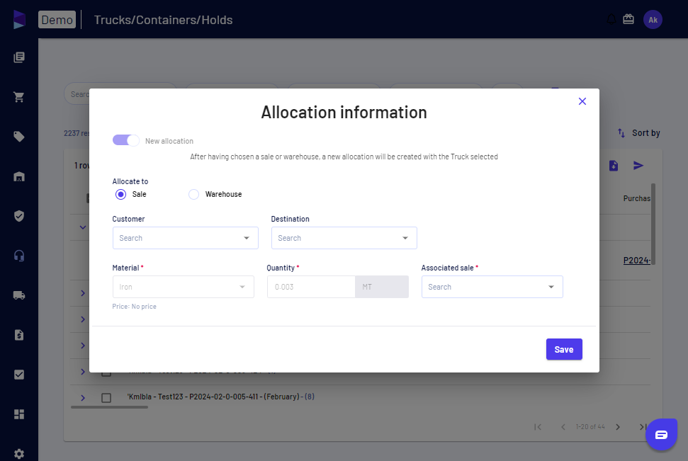The height and width of the screenshot is (461, 688).
Task: Click the app logo in top-left
Action: pos(19,19)
